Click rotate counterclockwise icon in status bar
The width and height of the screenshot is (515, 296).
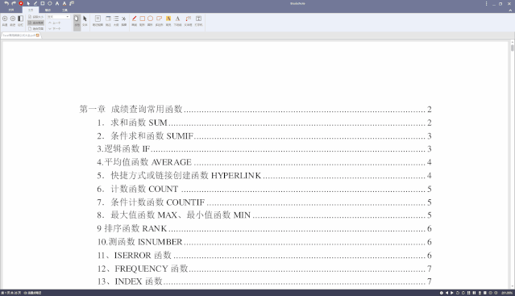[x=458, y=293]
